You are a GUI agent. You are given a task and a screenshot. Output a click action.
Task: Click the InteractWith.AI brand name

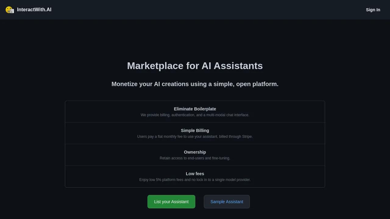34,10
